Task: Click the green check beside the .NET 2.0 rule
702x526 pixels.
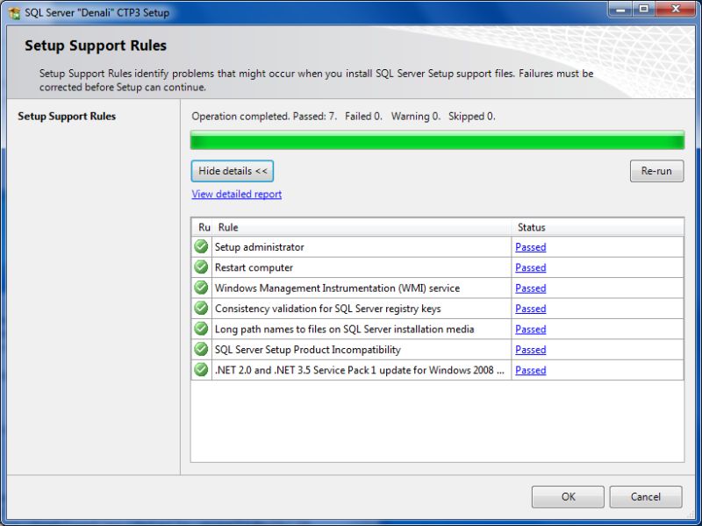Action: tap(202, 370)
